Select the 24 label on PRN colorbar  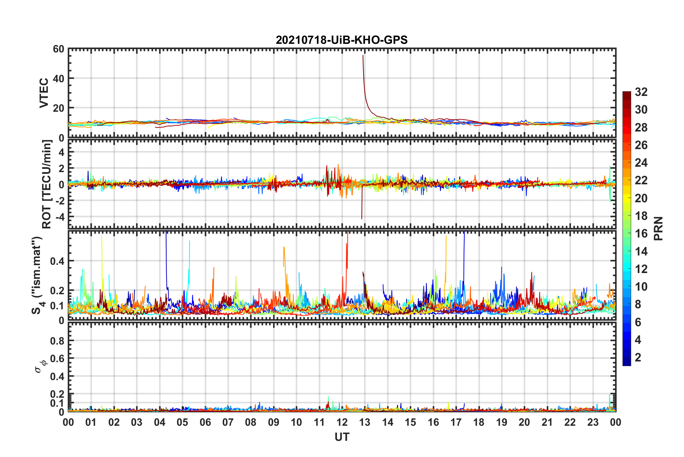[641, 163]
